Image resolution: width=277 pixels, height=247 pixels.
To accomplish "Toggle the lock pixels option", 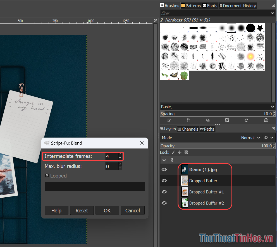I will point(173,152).
